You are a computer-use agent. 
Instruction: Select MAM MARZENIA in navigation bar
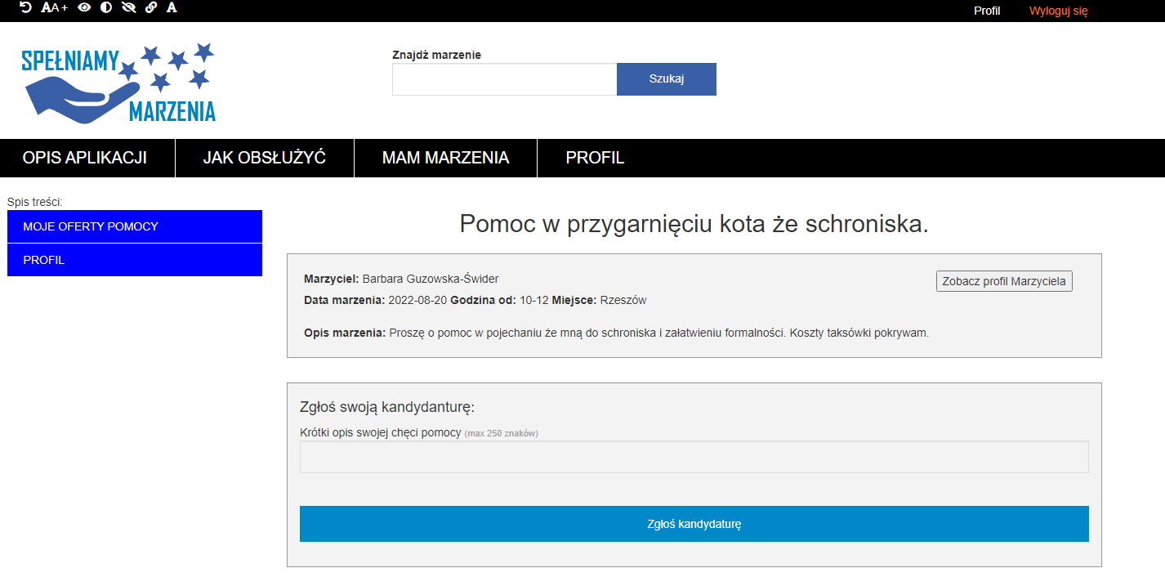[x=445, y=158]
